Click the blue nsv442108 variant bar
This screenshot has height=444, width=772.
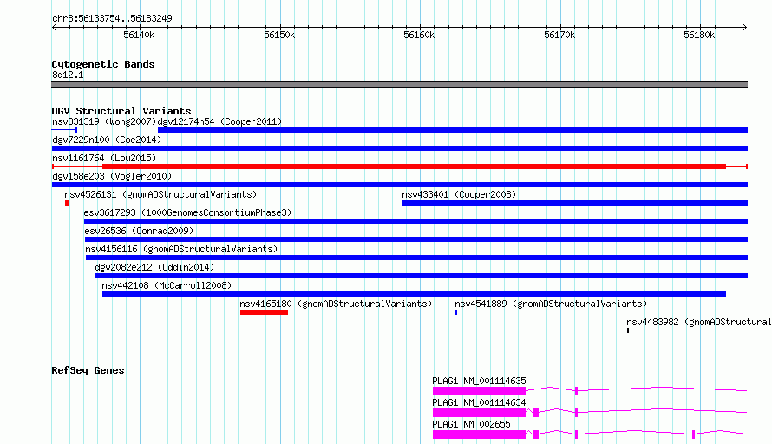point(414,294)
